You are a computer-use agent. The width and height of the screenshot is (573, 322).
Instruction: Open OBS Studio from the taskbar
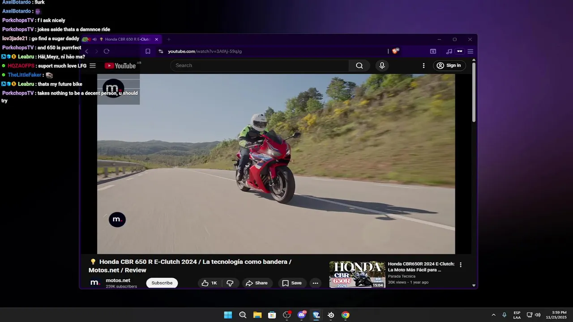287,315
